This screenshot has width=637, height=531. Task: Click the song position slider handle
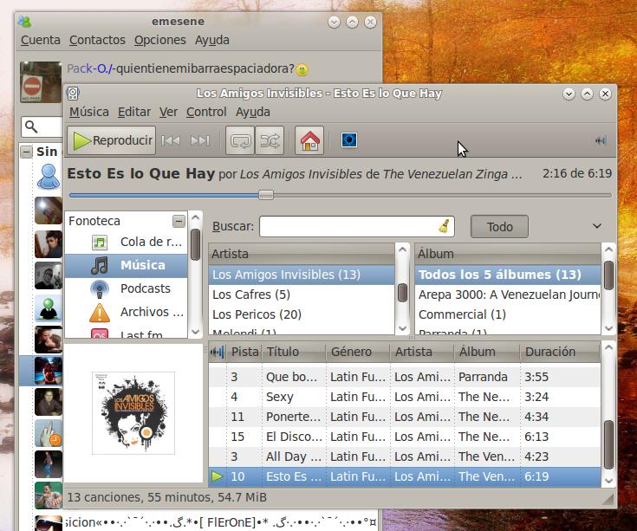coord(266,195)
